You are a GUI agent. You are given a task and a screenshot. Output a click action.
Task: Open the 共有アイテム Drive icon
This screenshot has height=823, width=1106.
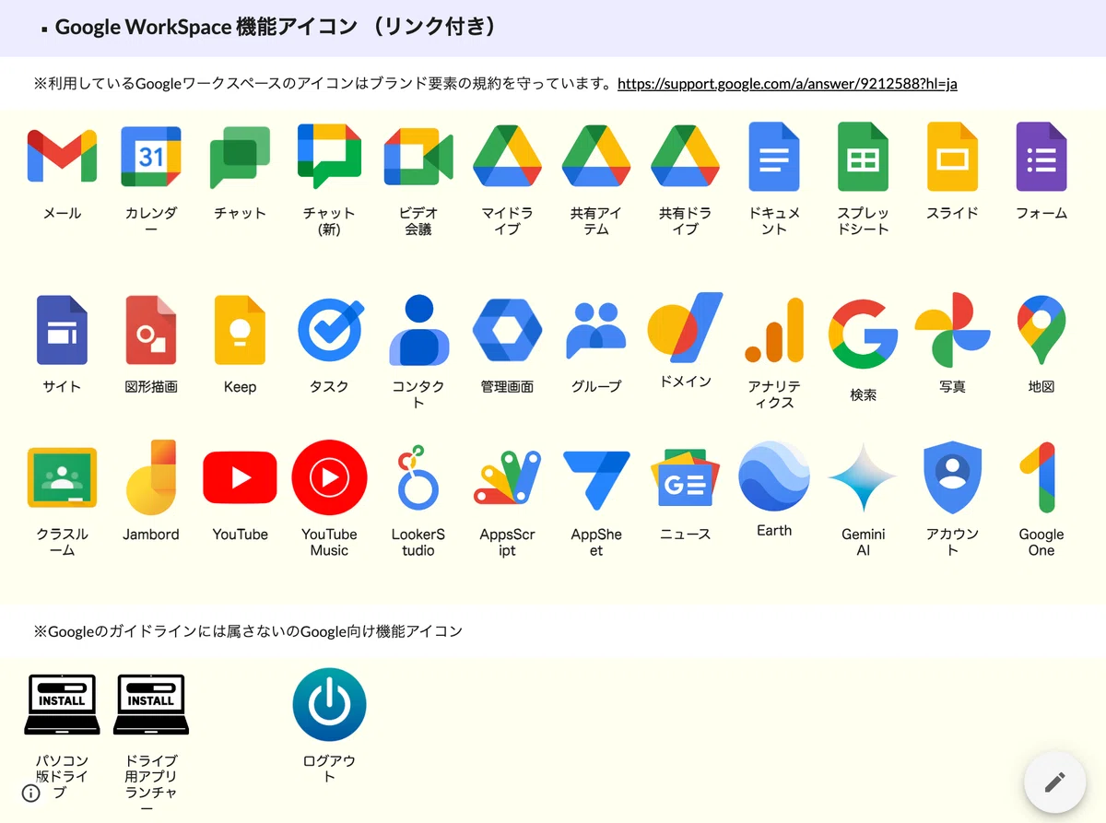pos(596,157)
